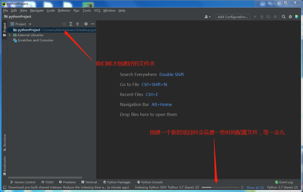Open the Refactor menu
Viewport: 303px width, 192px height.
pos(64,10)
